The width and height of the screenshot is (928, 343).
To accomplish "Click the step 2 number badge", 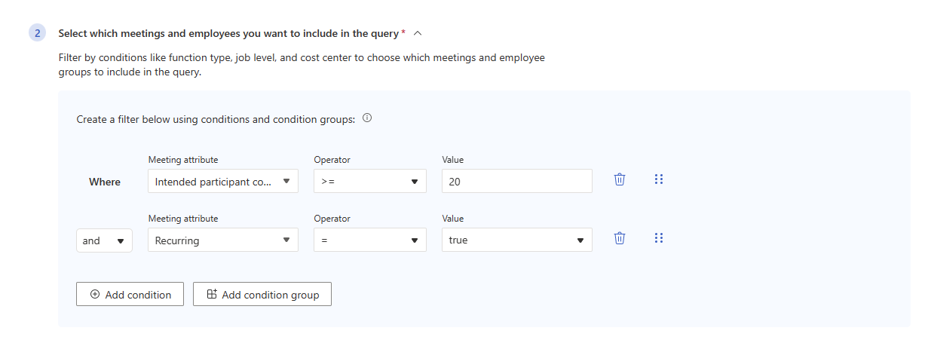I will tap(38, 33).
